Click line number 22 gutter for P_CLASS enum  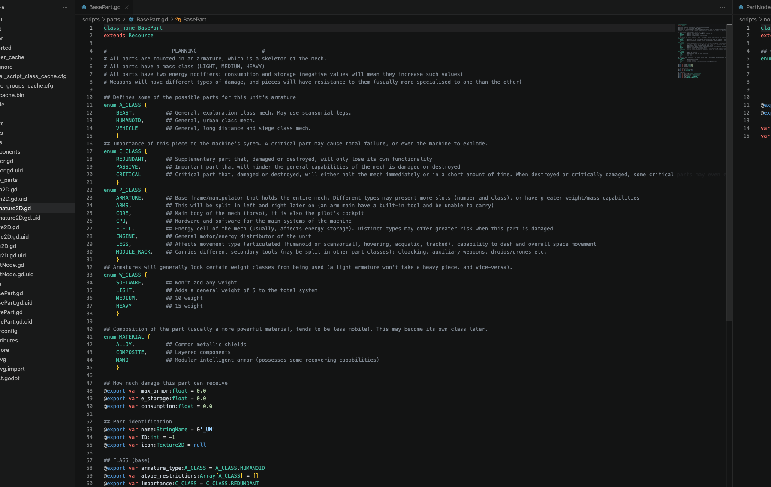(89, 190)
